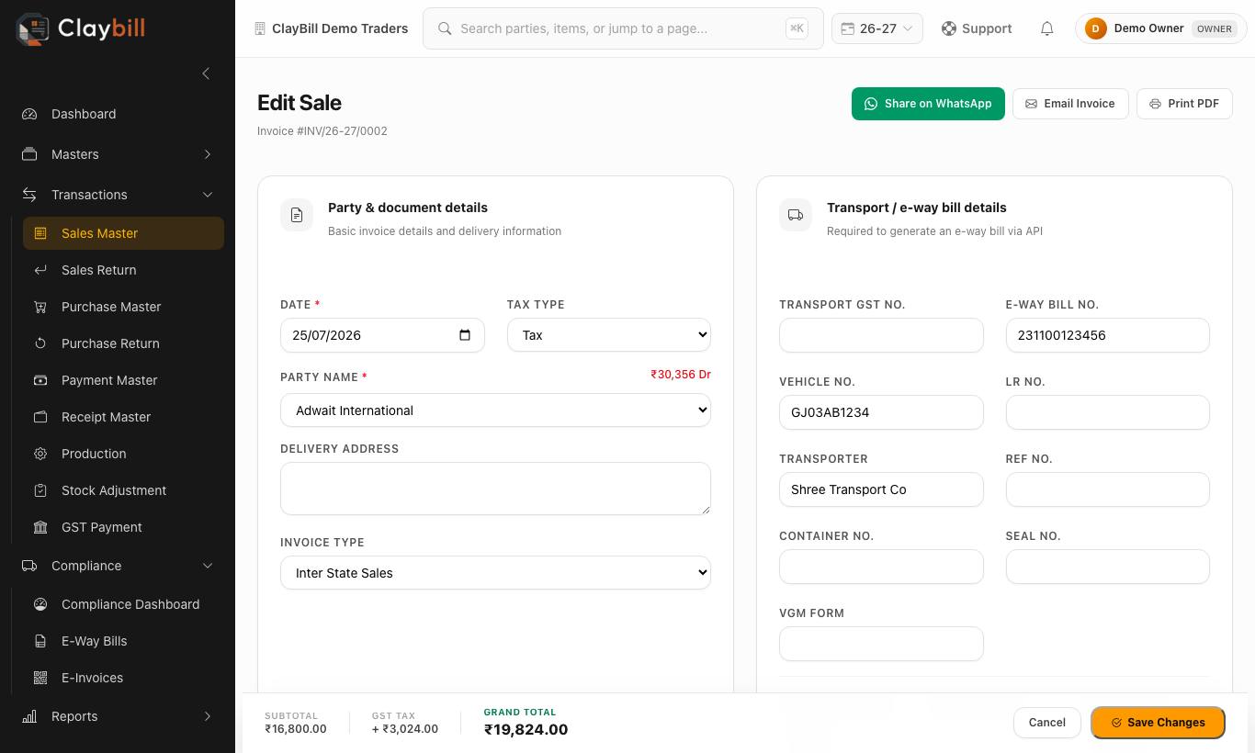
Task: Open Purchase Return page
Action: click(x=123, y=343)
